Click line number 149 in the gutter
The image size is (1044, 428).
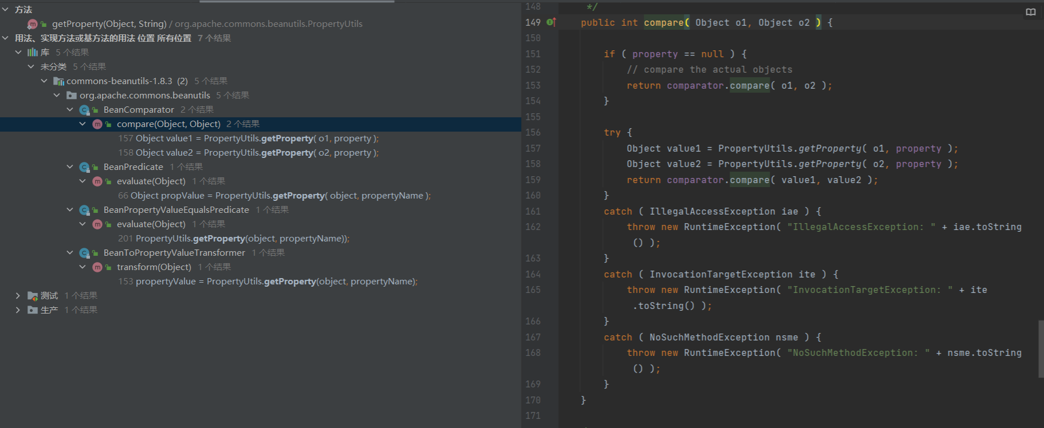click(x=533, y=22)
